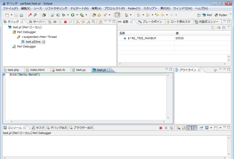Click the New wizard icon in main toolbar
Screen dimensions: 234x159
pos(7,15)
